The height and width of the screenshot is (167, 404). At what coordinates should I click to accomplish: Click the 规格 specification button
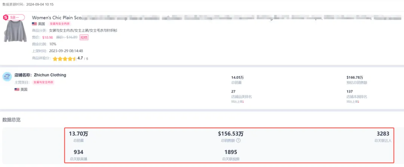[x=84, y=37]
